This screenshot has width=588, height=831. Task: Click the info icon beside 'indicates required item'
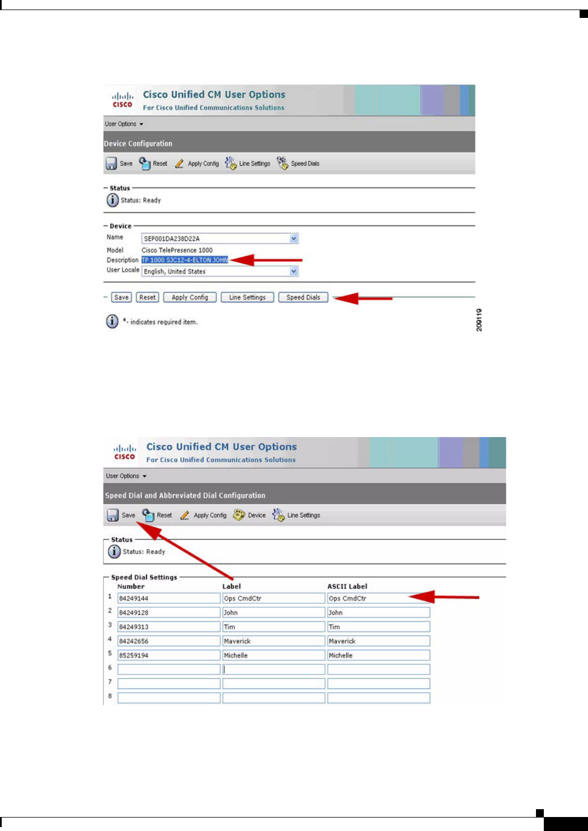click(112, 322)
